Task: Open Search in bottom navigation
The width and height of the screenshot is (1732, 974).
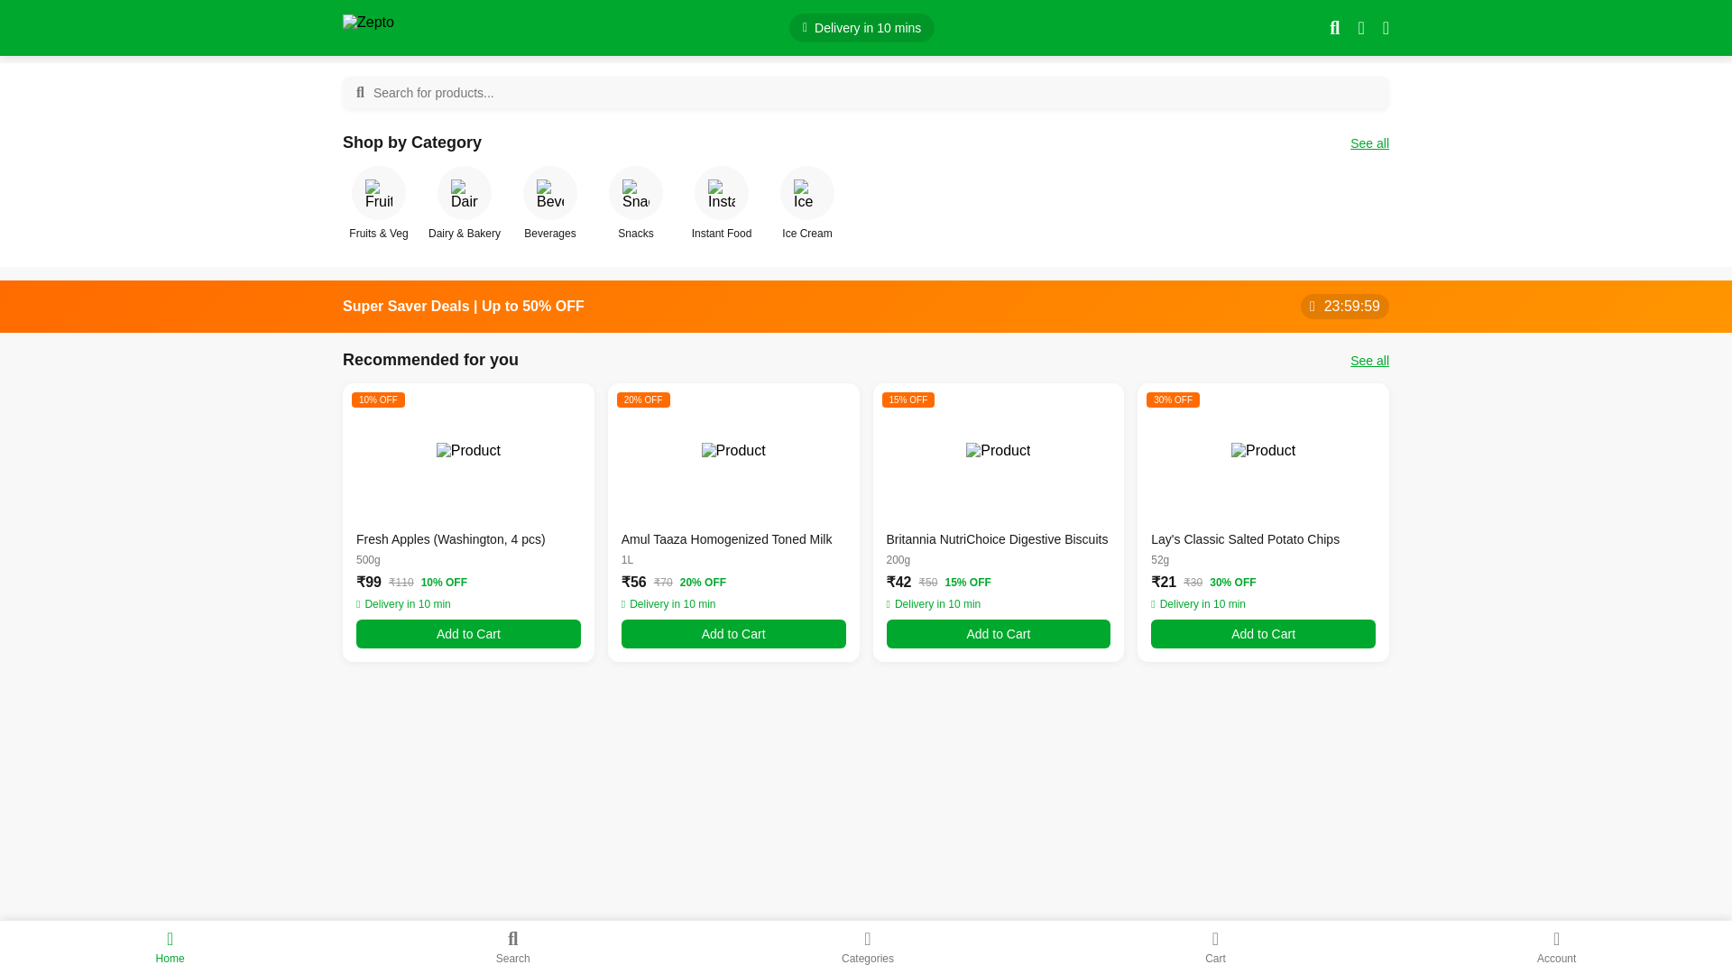Action: [512, 947]
